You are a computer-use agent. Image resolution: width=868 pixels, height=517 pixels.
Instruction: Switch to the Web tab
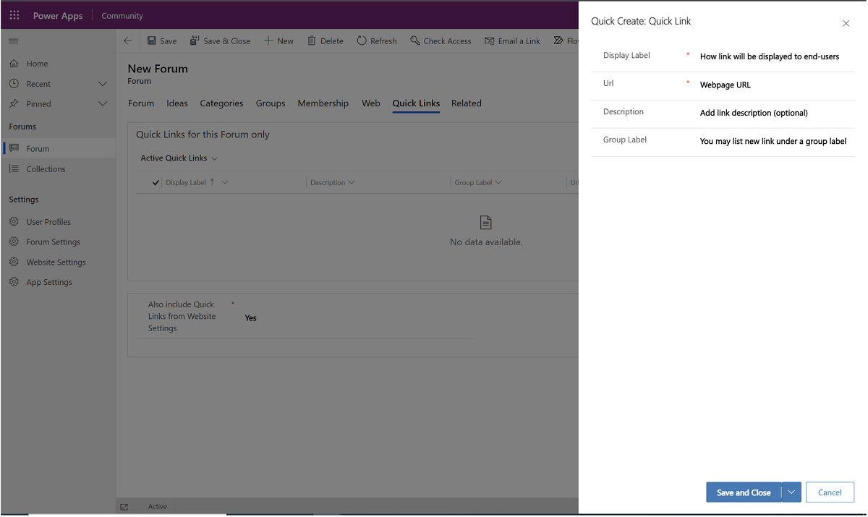point(371,103)
